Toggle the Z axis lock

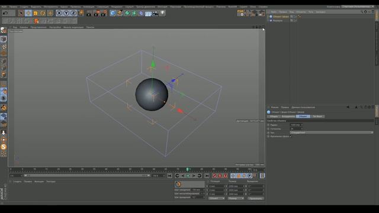pyautogui.click(x=73, y=13)
